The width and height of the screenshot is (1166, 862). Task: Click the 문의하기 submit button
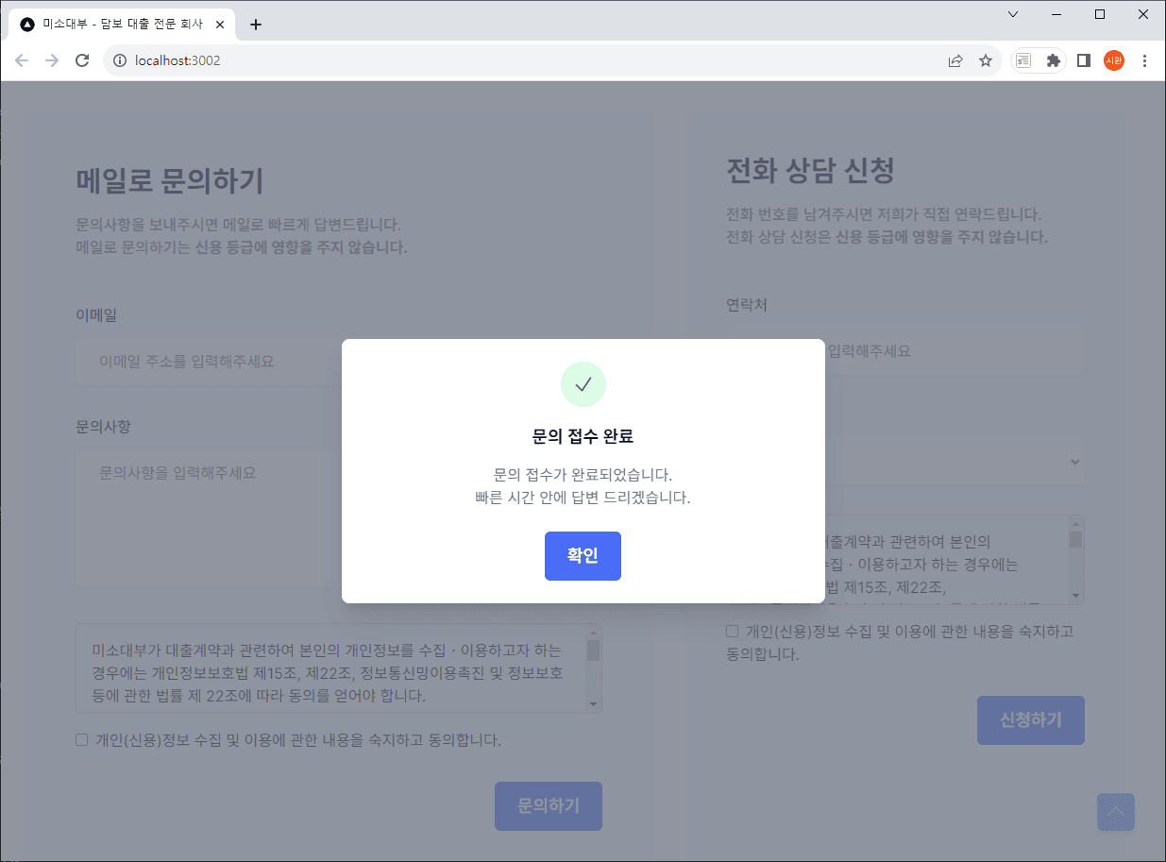point(548,806)
